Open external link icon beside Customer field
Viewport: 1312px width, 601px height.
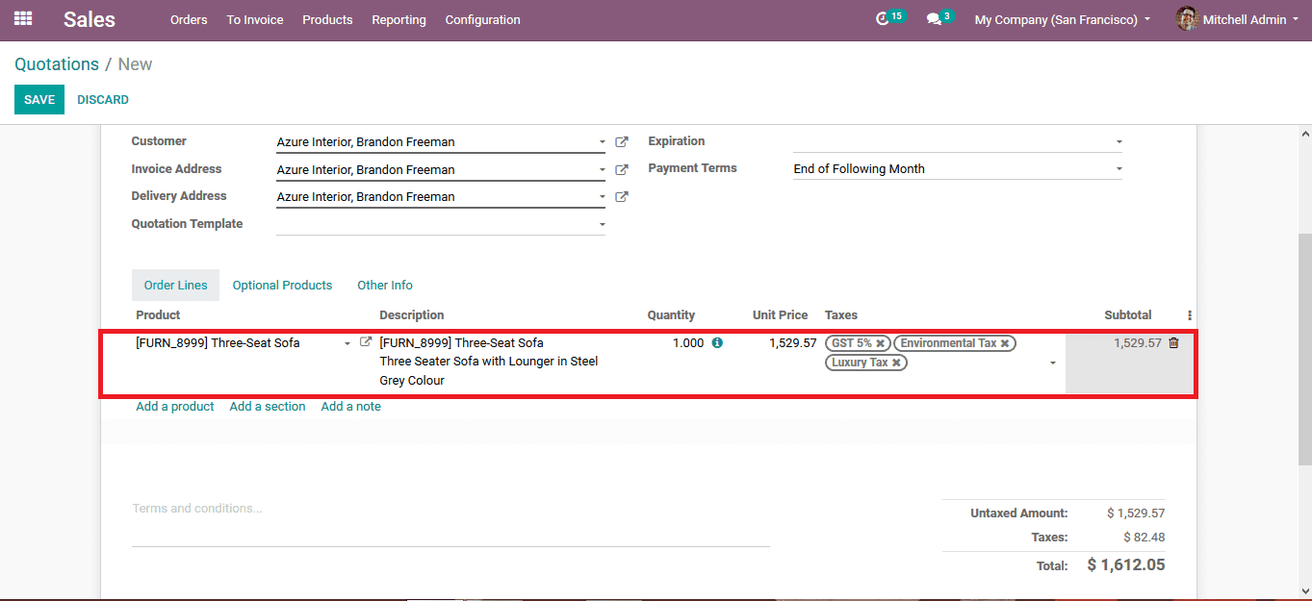click(x=622, y=142)
